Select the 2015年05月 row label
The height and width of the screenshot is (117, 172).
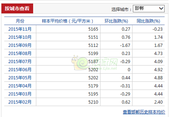pyautogui.click(x=20, y=78)
